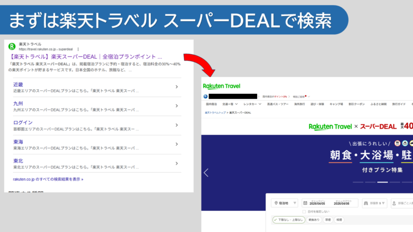Open the ログイン sitelink
The width and height of the screenshot is (413, 232).
[23, 123]
